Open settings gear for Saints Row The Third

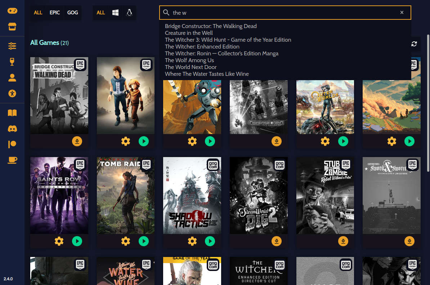pos(59,241)
